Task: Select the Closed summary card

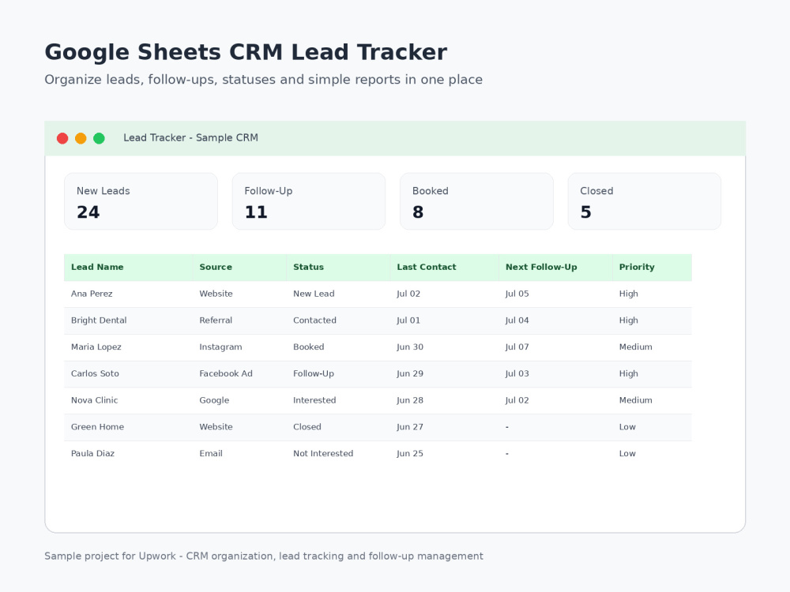Action: click(645, 201)
